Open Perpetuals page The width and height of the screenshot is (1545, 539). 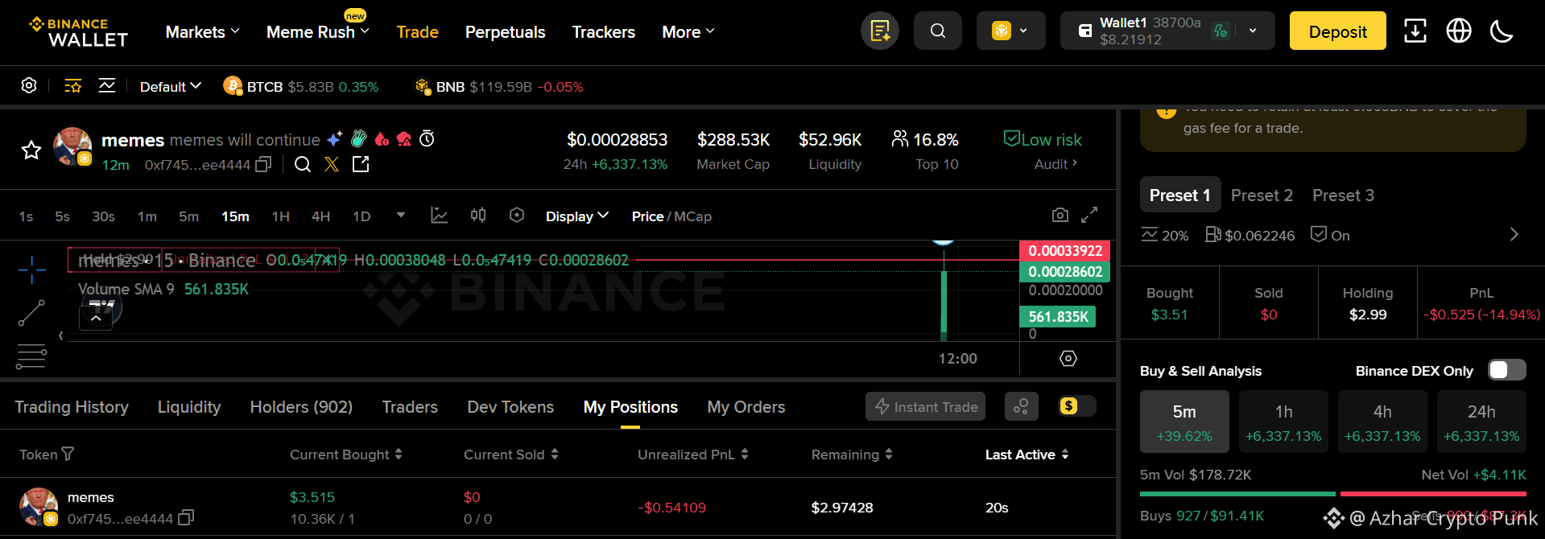[x=506, y=32]
